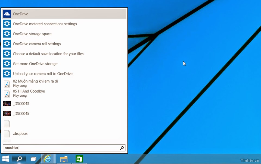
Task: Open File Explorer from the taskbar
Action: pos(64,159)
